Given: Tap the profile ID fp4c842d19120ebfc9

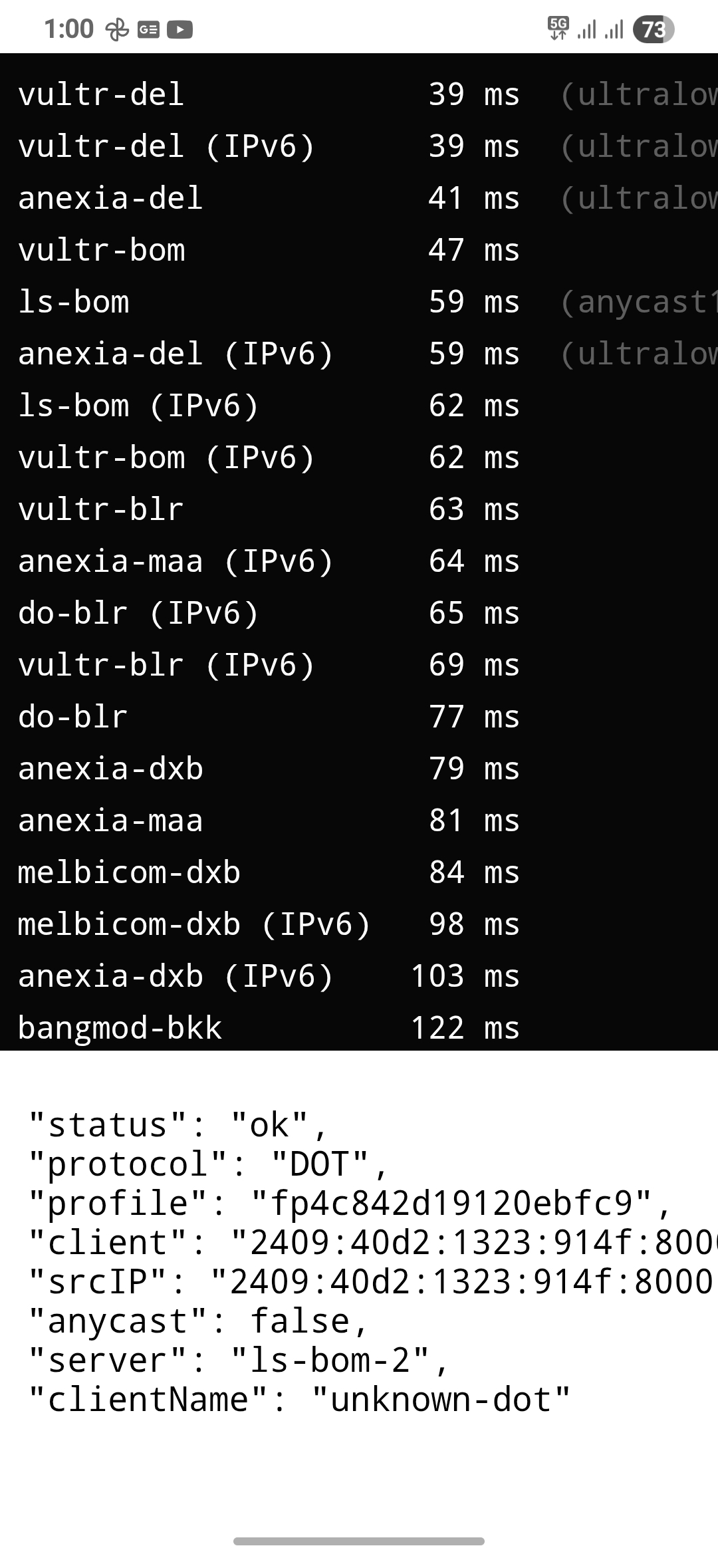Looking at the screenshot, I should tap(452, 1203).
